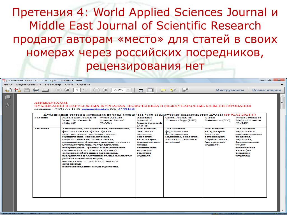Click the 72,2% zoom value field
Screen dimensions: 287x215
coord(119,90)
